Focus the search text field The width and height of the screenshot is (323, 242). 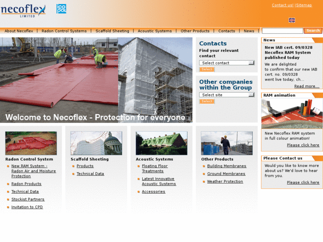(x=283, y=31)
